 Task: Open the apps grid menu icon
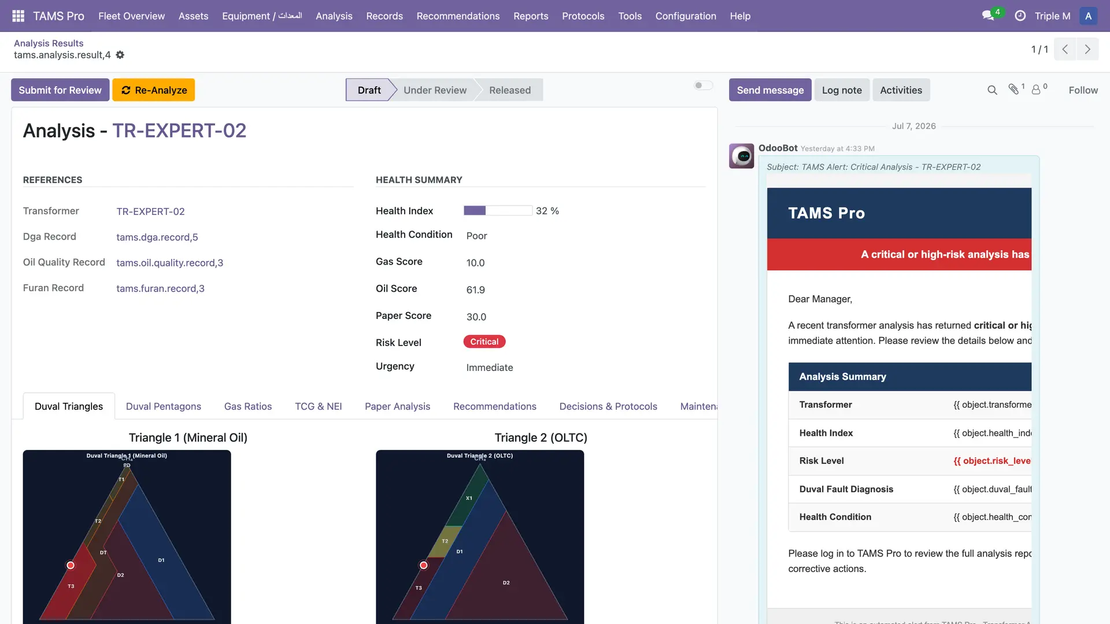[18, 16]
